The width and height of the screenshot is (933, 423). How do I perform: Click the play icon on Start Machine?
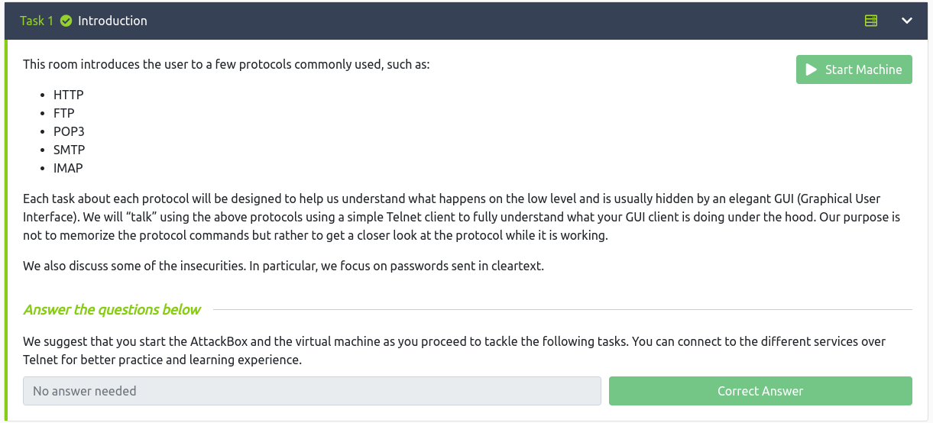point(812,69)
